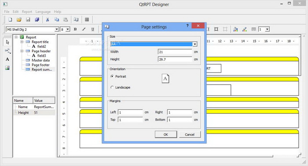Maximize the QtRPT Designer window
This screenshot has height=166, width=308.
tap(290, 4)
